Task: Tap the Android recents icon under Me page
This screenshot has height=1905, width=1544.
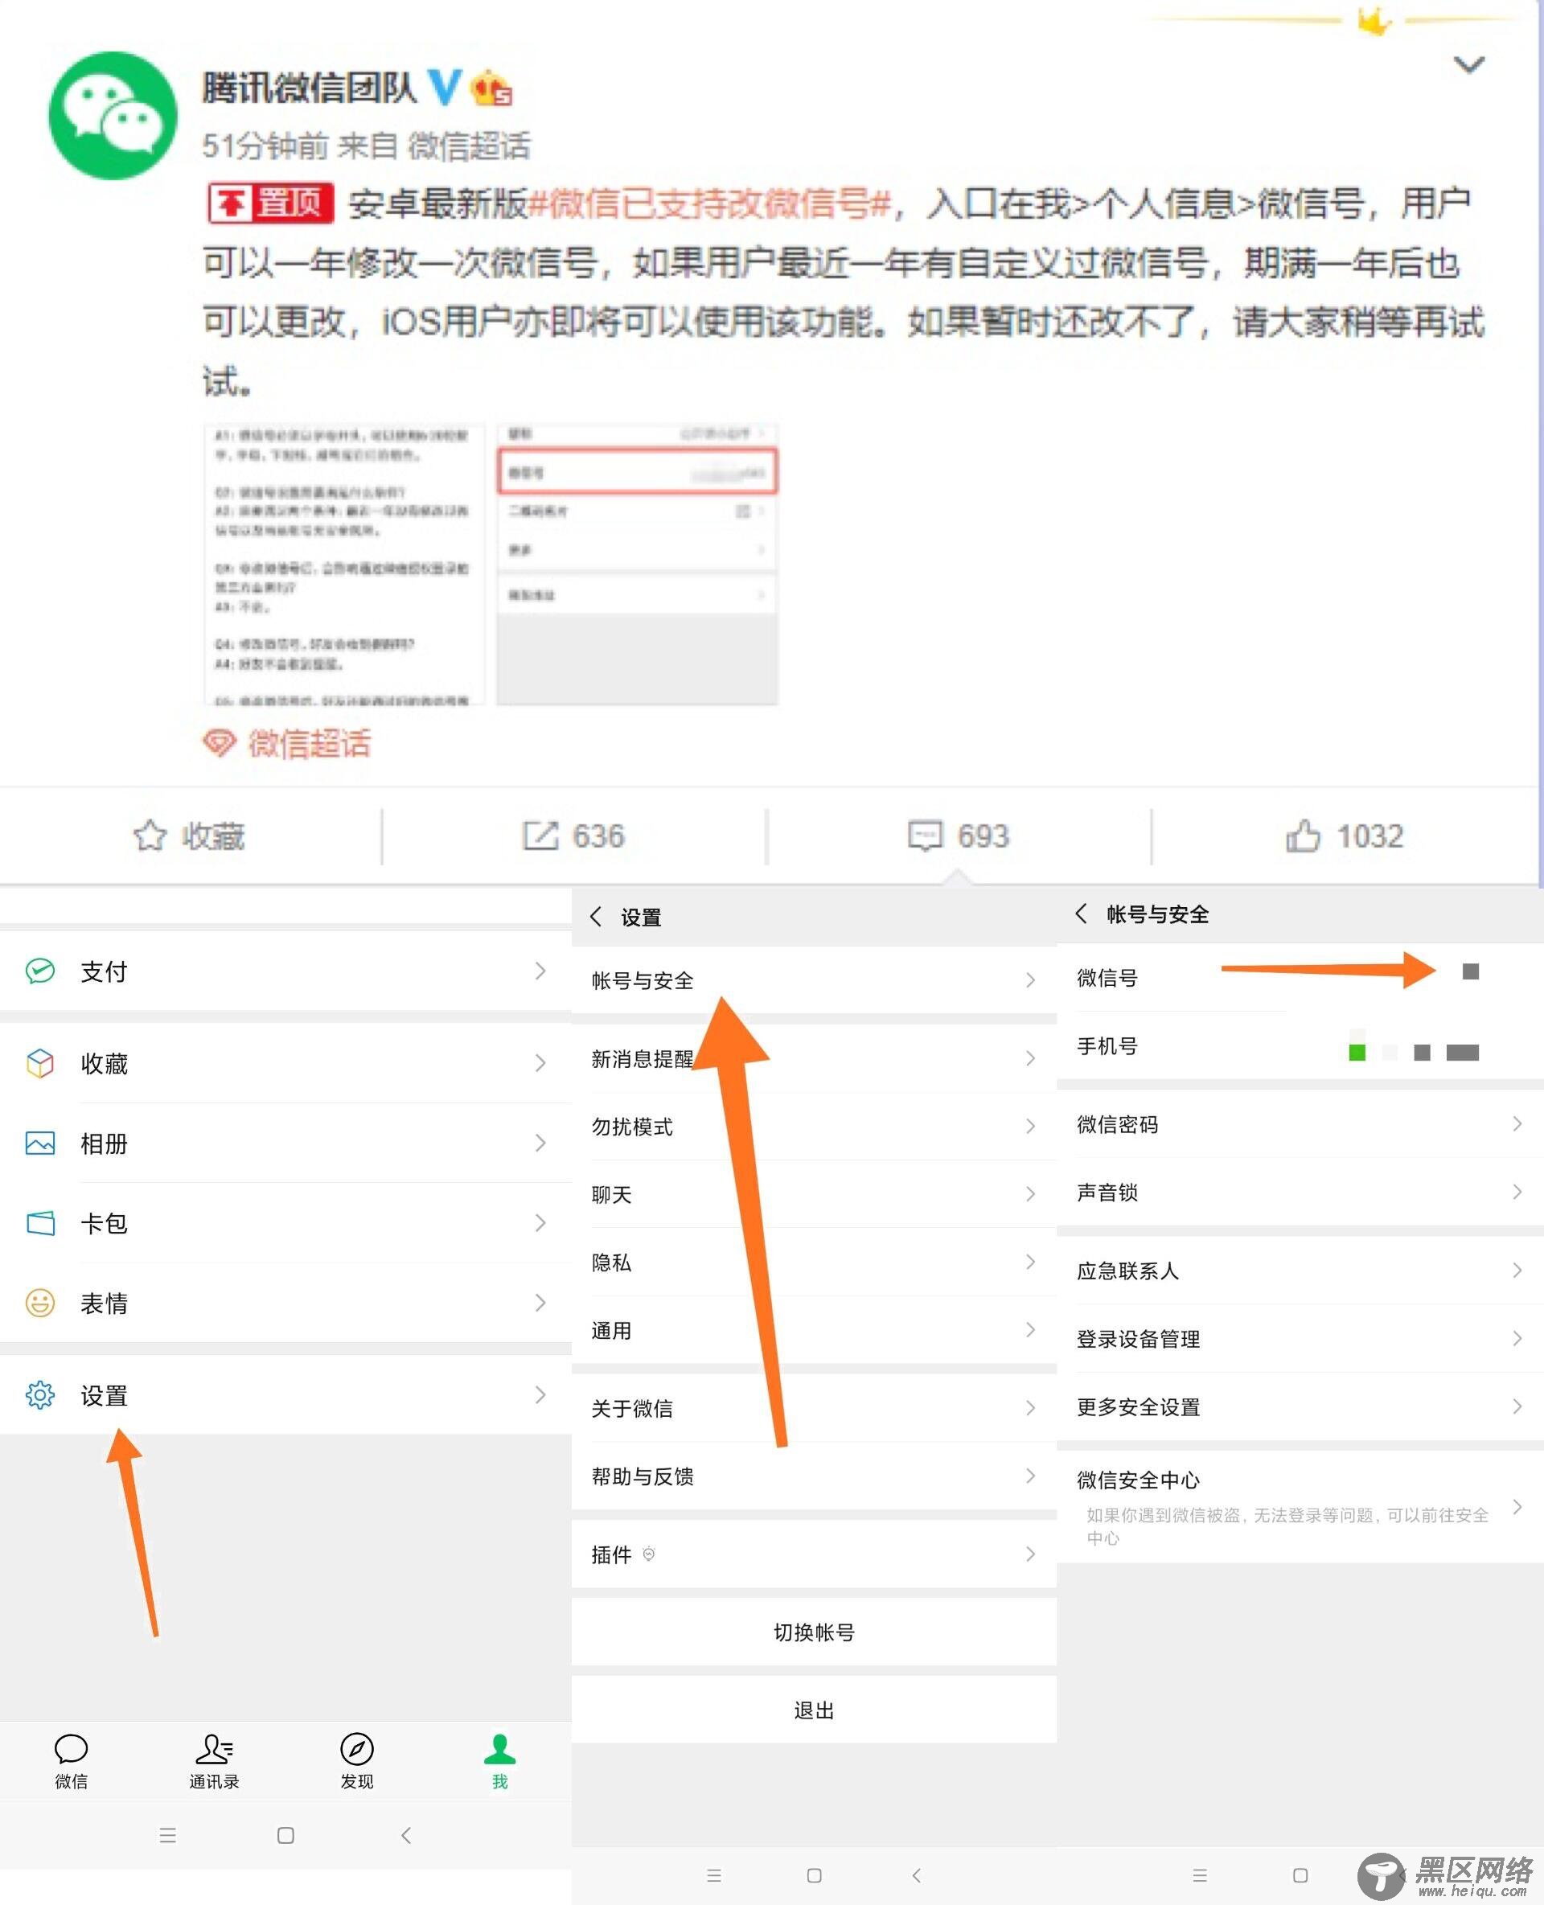Action: 167,1835
